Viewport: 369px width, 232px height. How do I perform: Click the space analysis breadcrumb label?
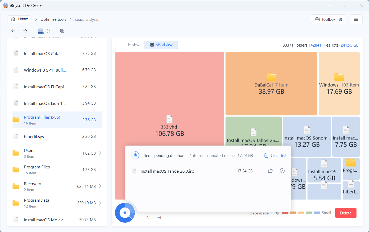coord(86,20)
